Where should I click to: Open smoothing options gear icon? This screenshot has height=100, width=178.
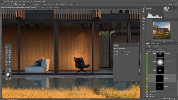[x=71, y=4]
